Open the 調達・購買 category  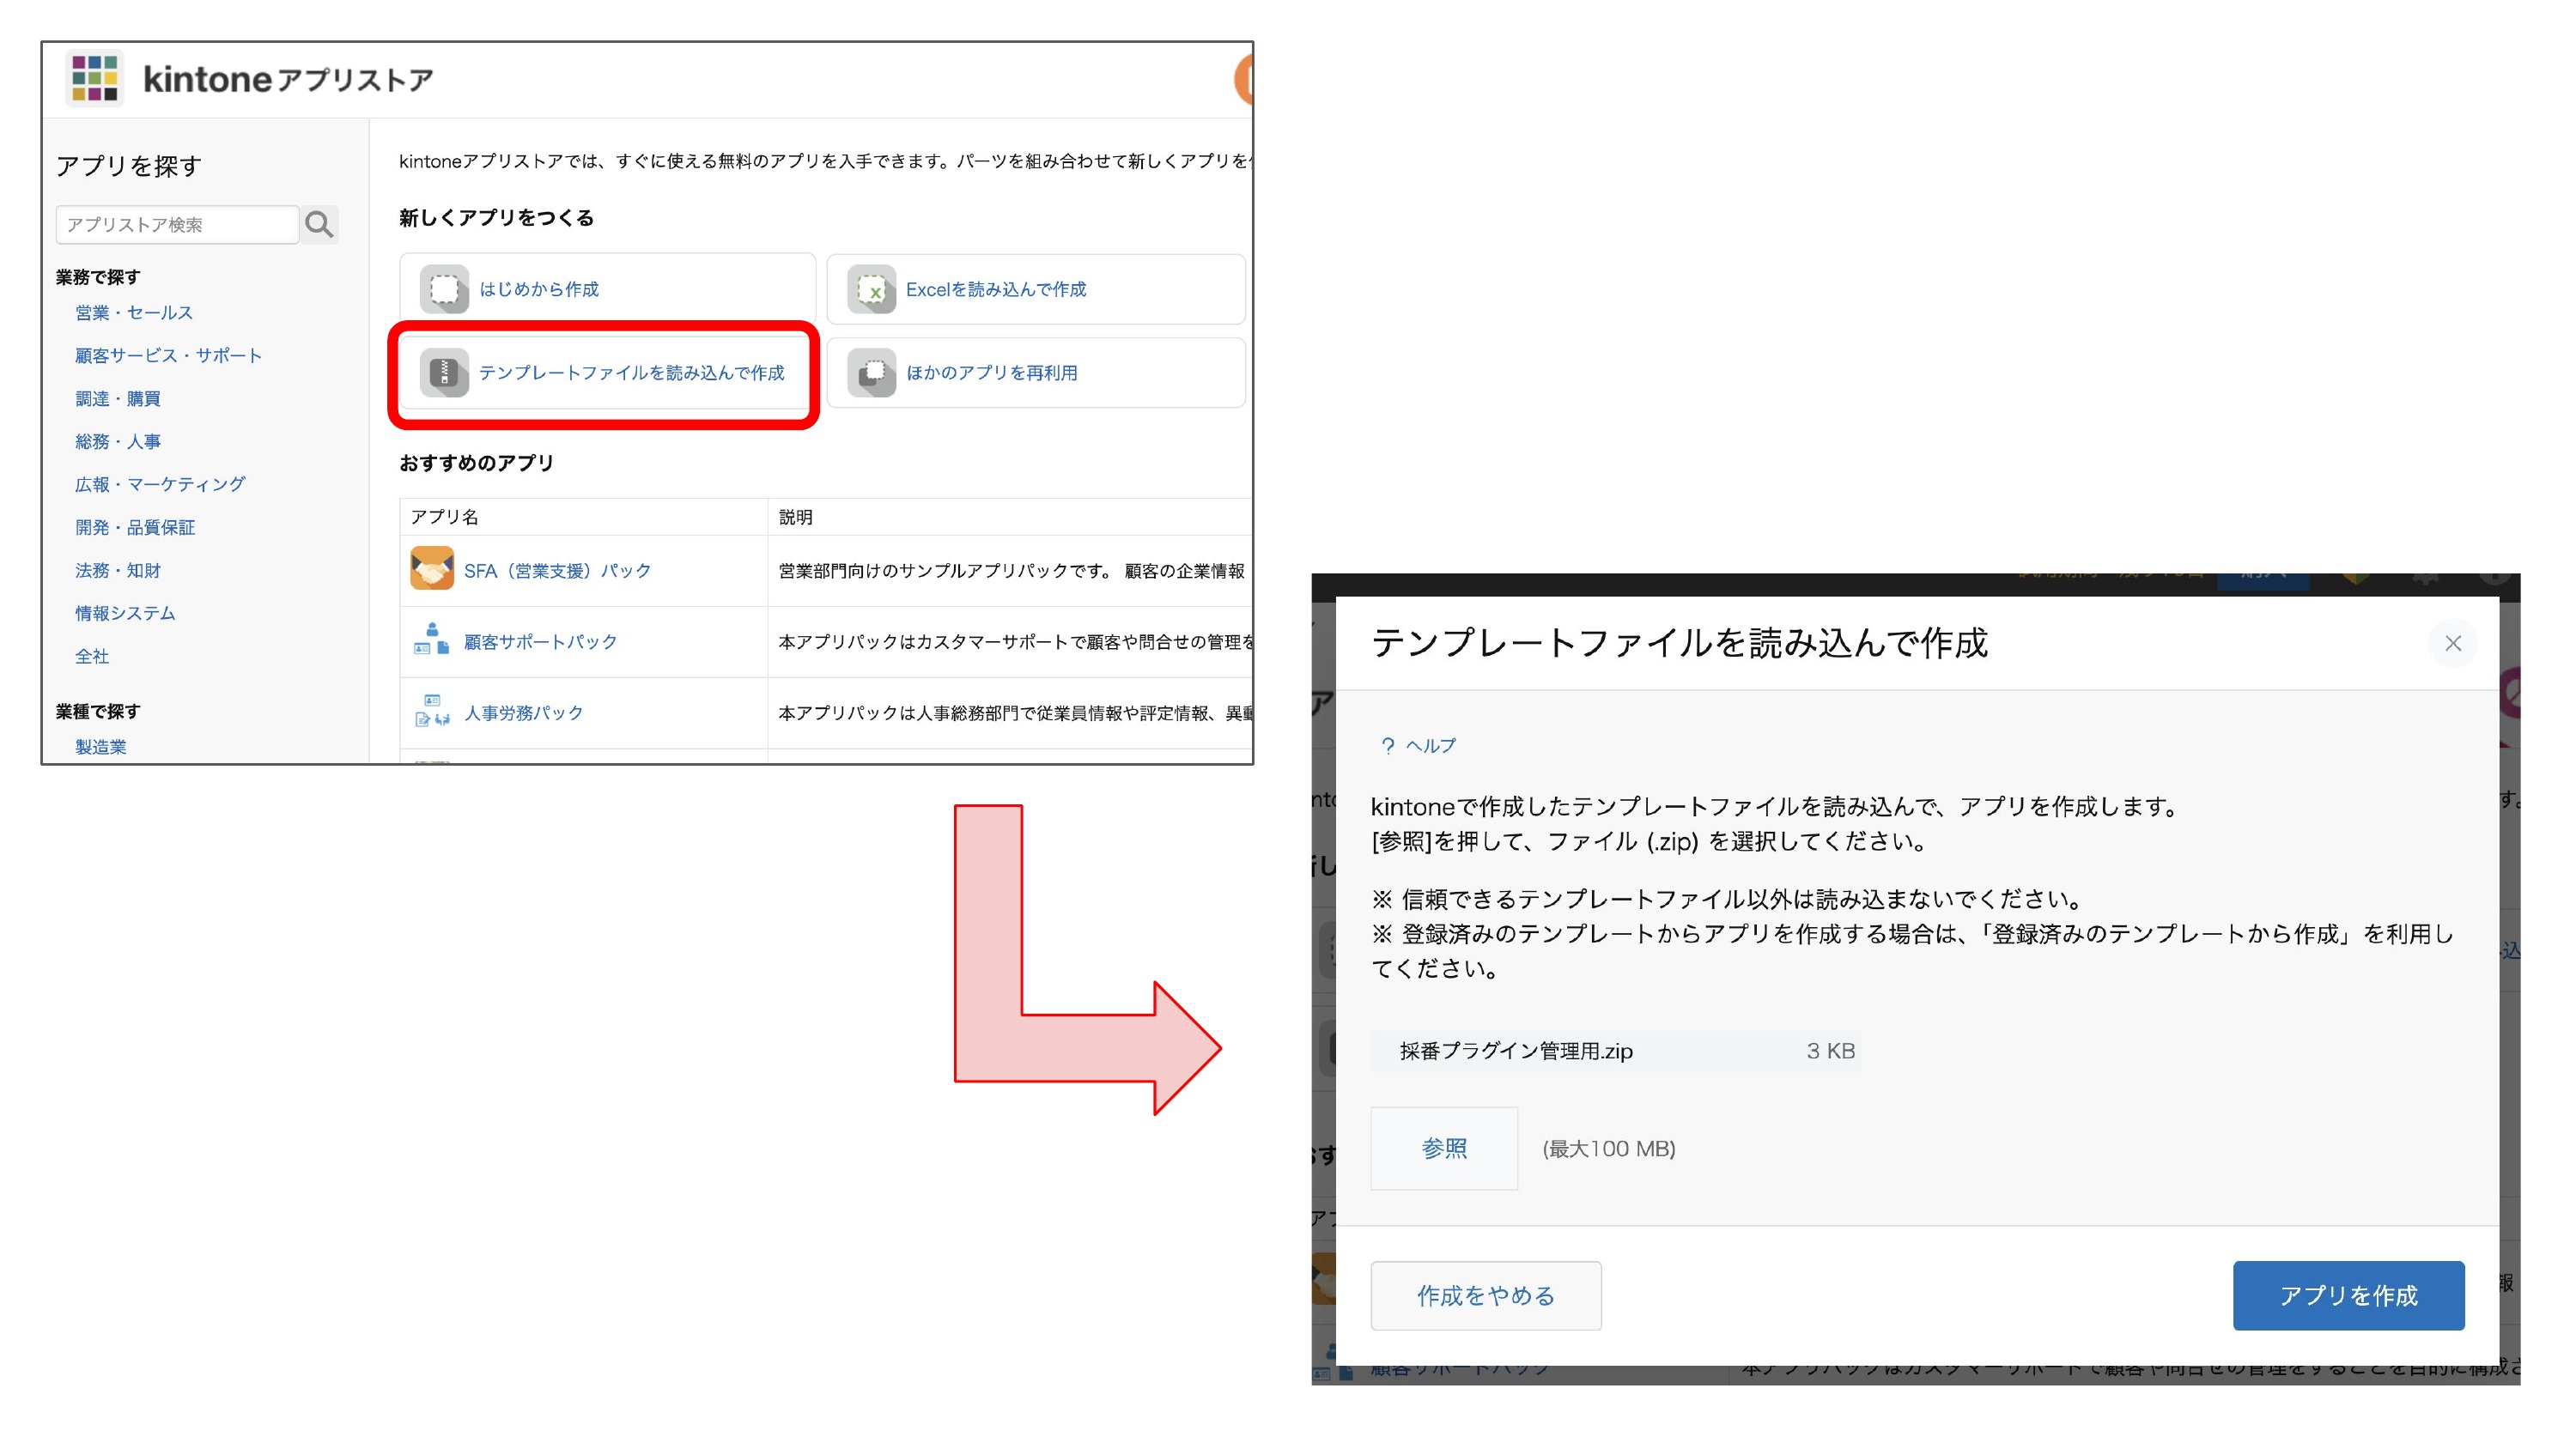[118, 399]
